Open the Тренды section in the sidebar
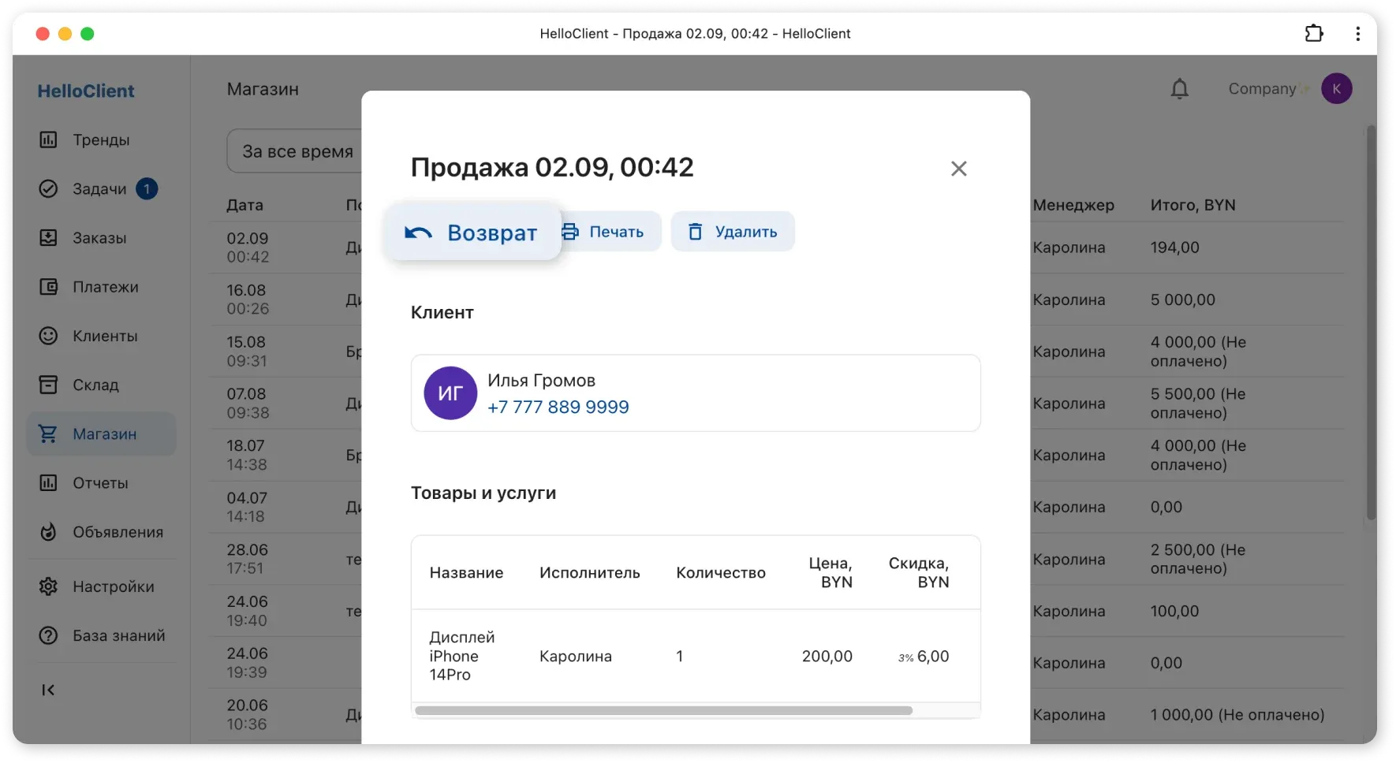 coord(101,140)
